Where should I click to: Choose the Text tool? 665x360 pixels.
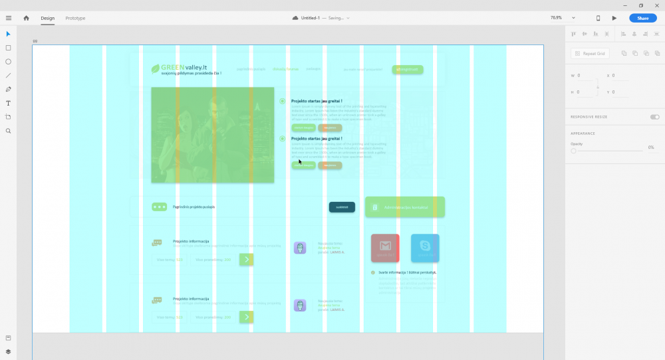(x=9, y=103)
